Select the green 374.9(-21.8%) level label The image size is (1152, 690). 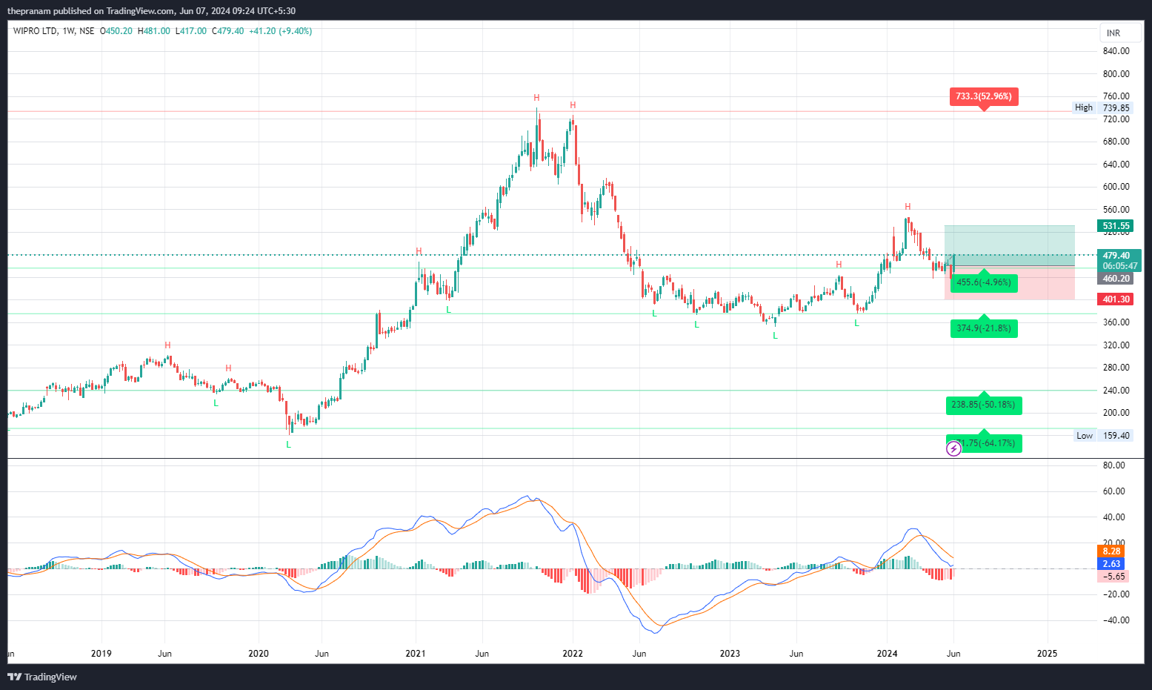984,328
